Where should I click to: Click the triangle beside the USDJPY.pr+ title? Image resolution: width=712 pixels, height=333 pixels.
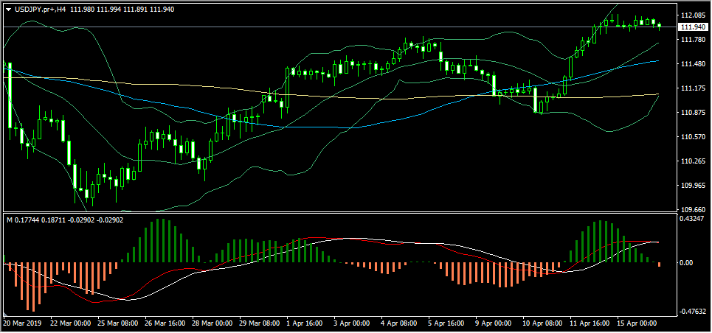[8, 9]
